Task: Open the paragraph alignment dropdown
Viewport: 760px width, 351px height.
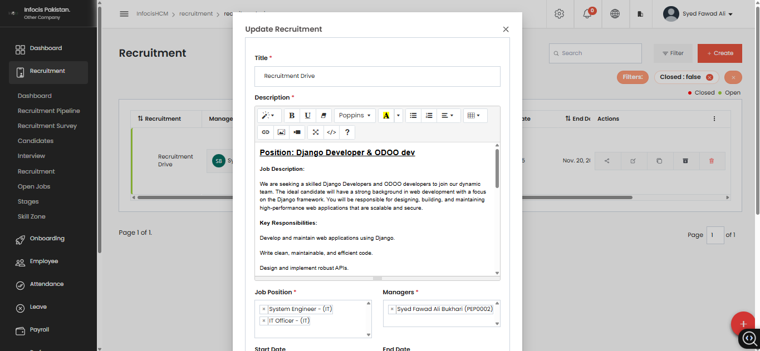Action: pos(447,116)
